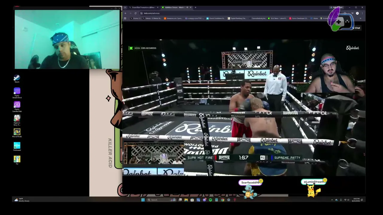
Task: Open the Chat panel on Kick
Action: click(x=356, y=28)
